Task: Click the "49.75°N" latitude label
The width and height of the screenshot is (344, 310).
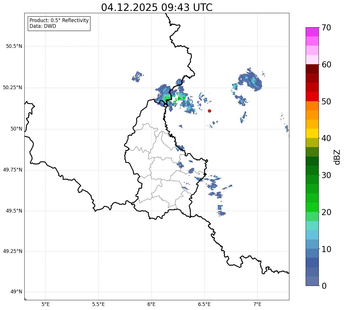Action: click(13, 170)
